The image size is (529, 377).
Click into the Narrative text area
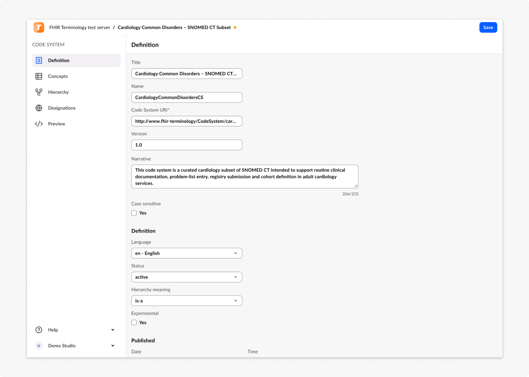tap(244, 176)
